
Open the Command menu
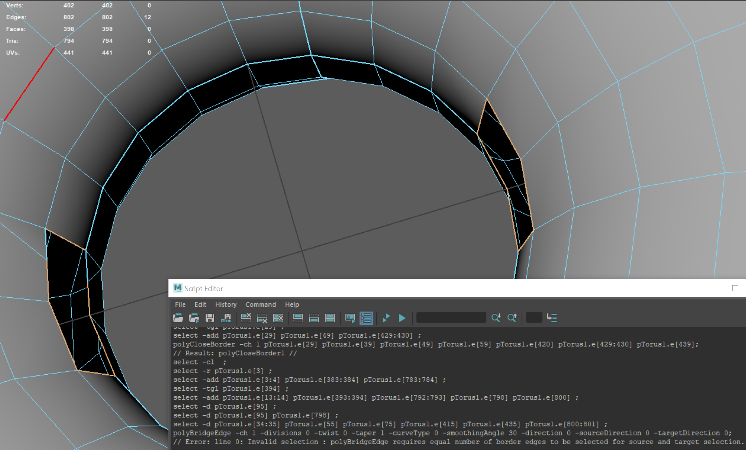(x=260, y=304)
